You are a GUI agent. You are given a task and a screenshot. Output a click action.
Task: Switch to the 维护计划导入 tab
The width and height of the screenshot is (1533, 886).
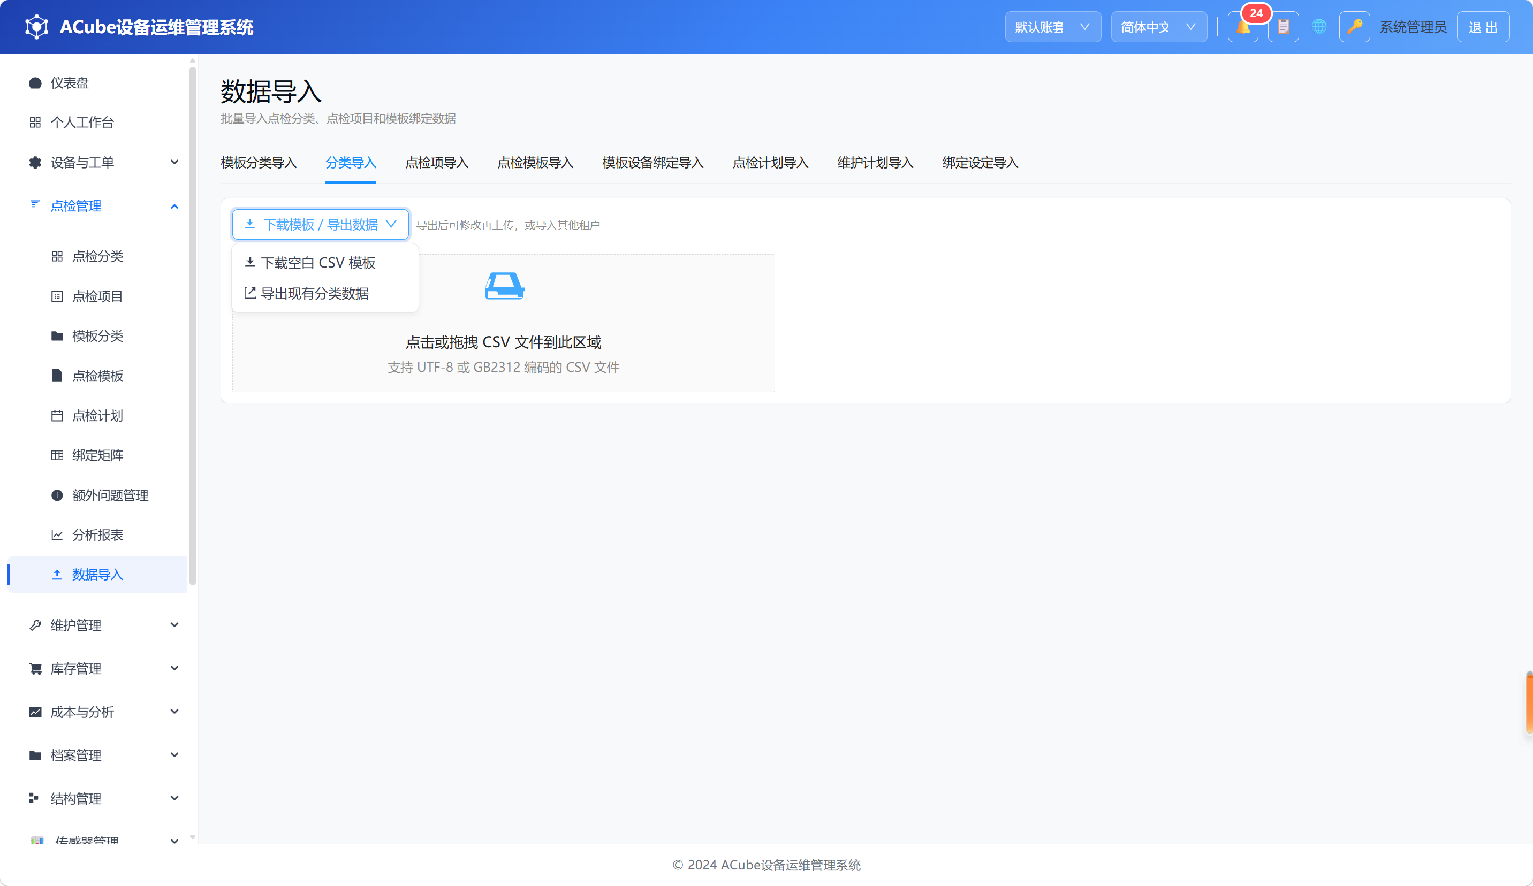pos(875,162)
